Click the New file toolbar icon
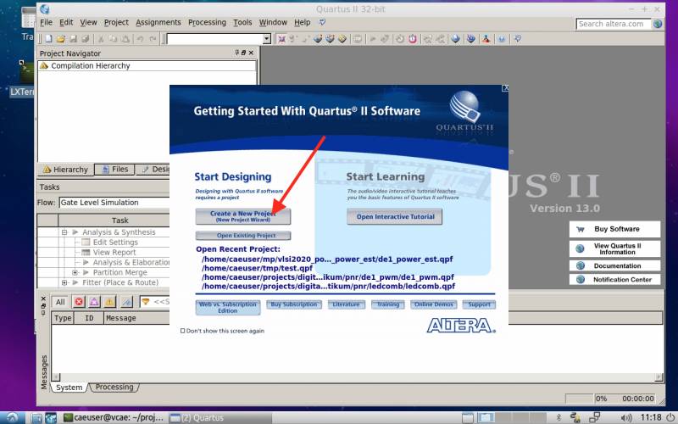678x424 pixels. pyautogui.click(x=50, y=39)
